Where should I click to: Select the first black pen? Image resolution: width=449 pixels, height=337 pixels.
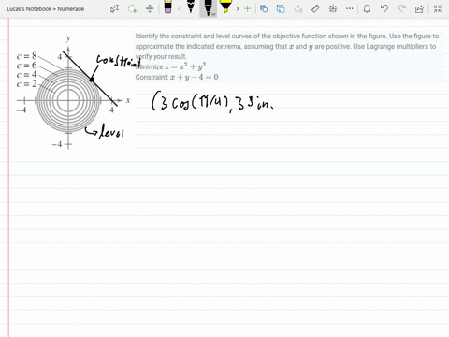click(191, 7)
